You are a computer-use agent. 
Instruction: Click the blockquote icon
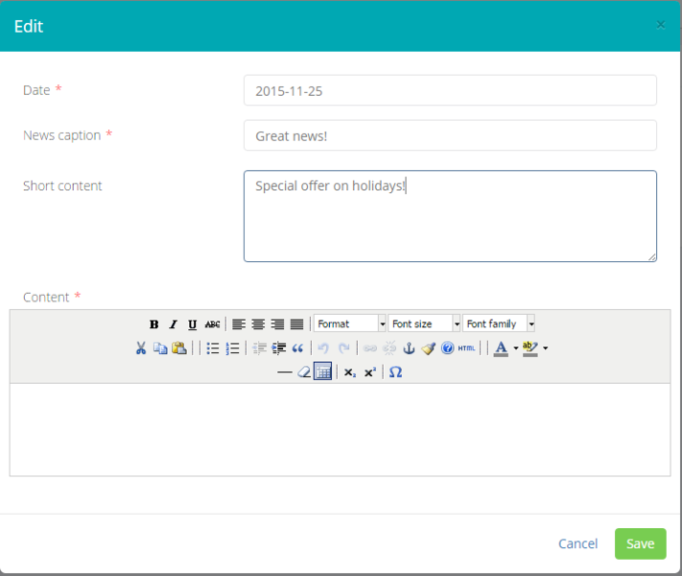tap(297, 348)
